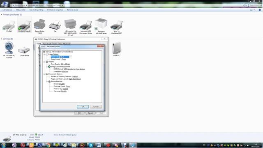Select the A4 TECH HD PC Camera device
This screenshot has width=263, height=148.
click(9, 50)
